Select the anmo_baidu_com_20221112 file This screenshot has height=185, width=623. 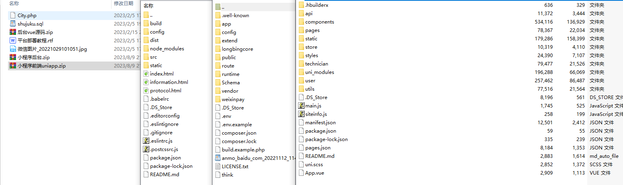pyautogui.click(x=258, y=158)
